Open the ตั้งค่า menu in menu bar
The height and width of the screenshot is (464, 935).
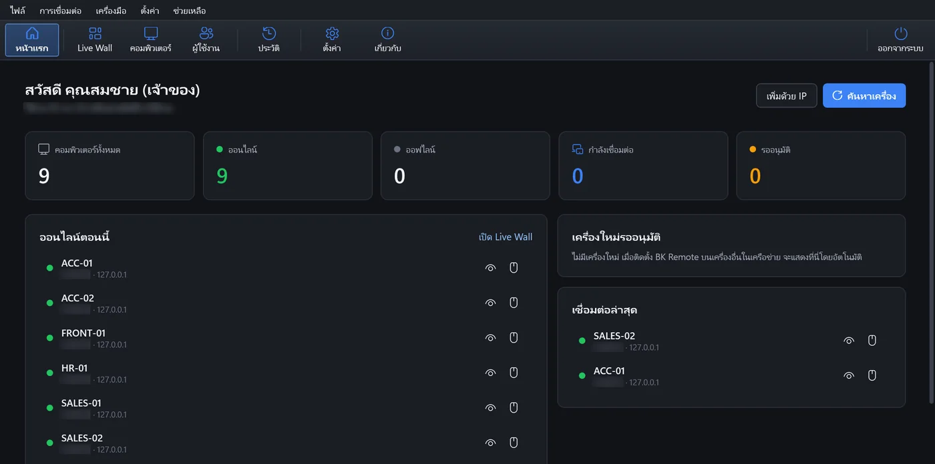[150, 11]
